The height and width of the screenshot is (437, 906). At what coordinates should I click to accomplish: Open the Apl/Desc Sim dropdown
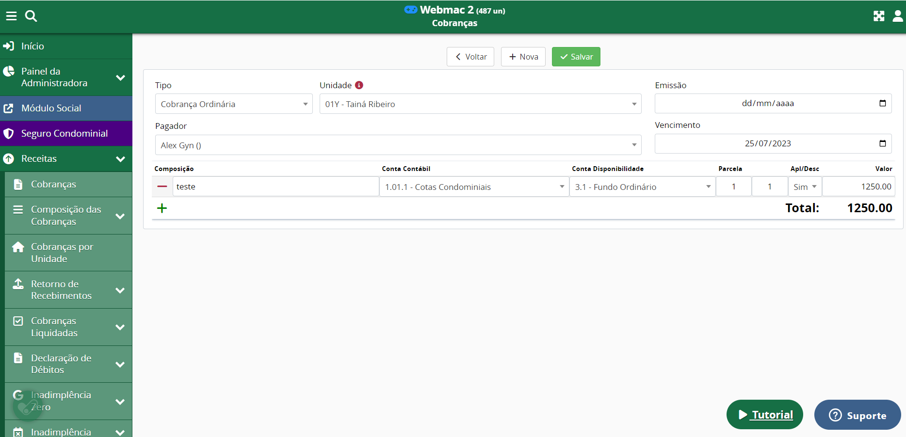(x=805, y=187)
